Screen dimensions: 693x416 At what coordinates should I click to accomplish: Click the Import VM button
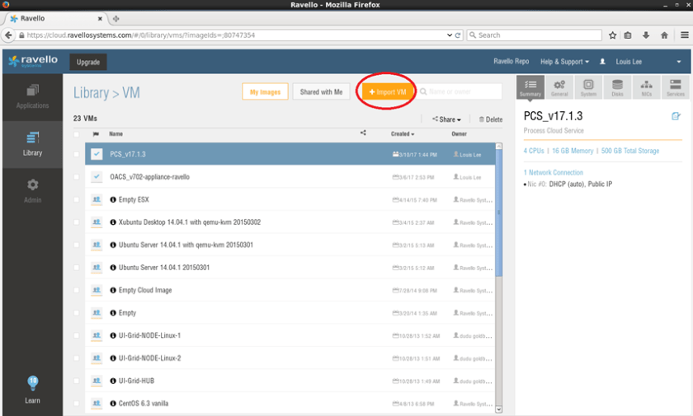tap(387, 91)
